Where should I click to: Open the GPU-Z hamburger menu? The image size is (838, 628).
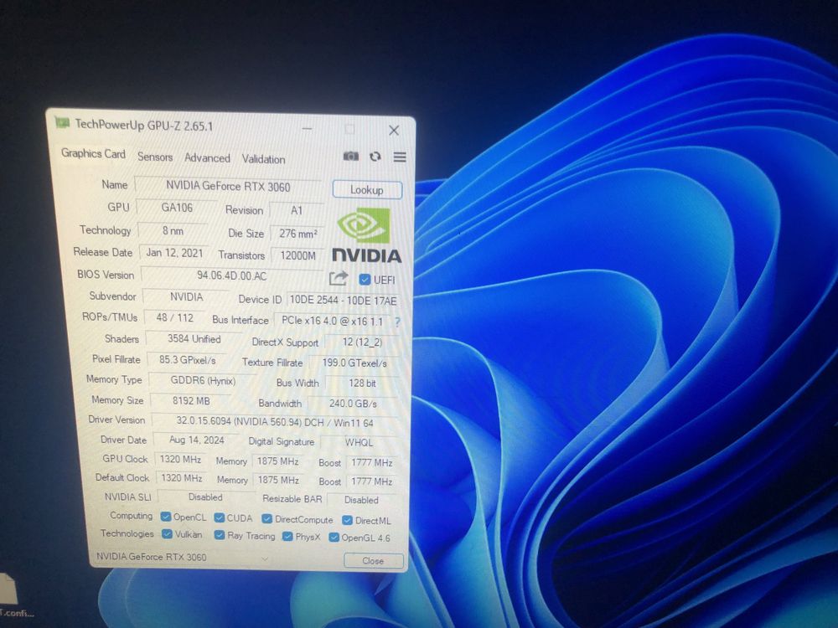pyautogui.click(x=400, y=157)
